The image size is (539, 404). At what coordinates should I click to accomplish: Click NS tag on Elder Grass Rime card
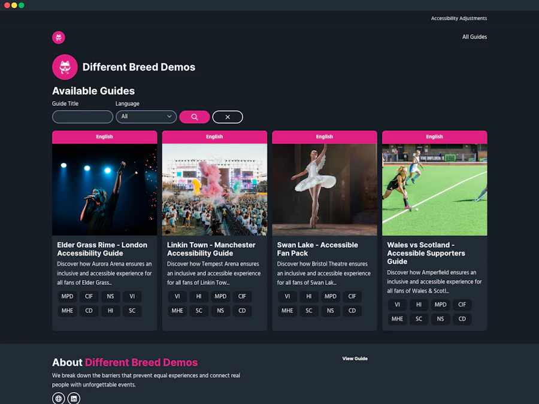tap(110, 296)
